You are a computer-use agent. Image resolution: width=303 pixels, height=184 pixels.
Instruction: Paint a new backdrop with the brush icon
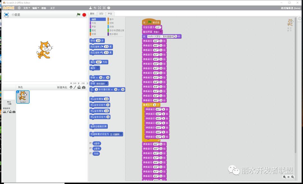[x=8, y=112]
